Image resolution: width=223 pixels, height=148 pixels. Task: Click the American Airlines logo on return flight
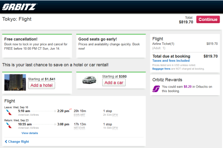(x=9, y=125)
